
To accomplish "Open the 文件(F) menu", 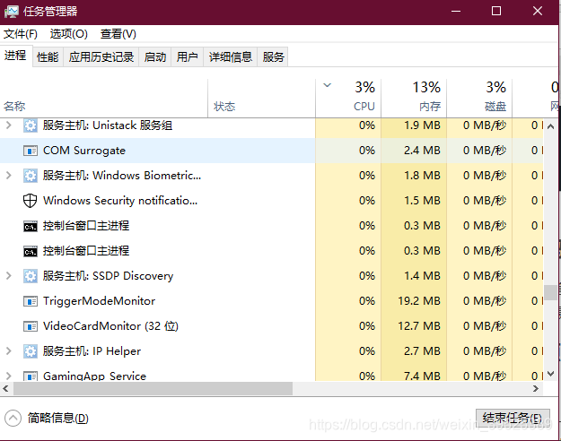I will tap(21, 34).
